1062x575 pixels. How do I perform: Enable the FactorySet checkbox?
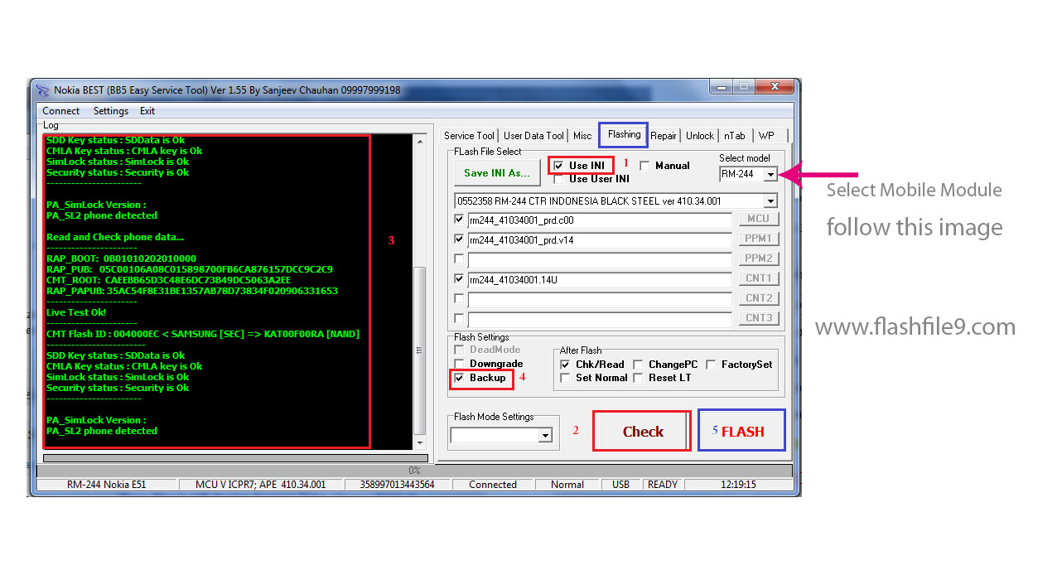click(711, 365)
